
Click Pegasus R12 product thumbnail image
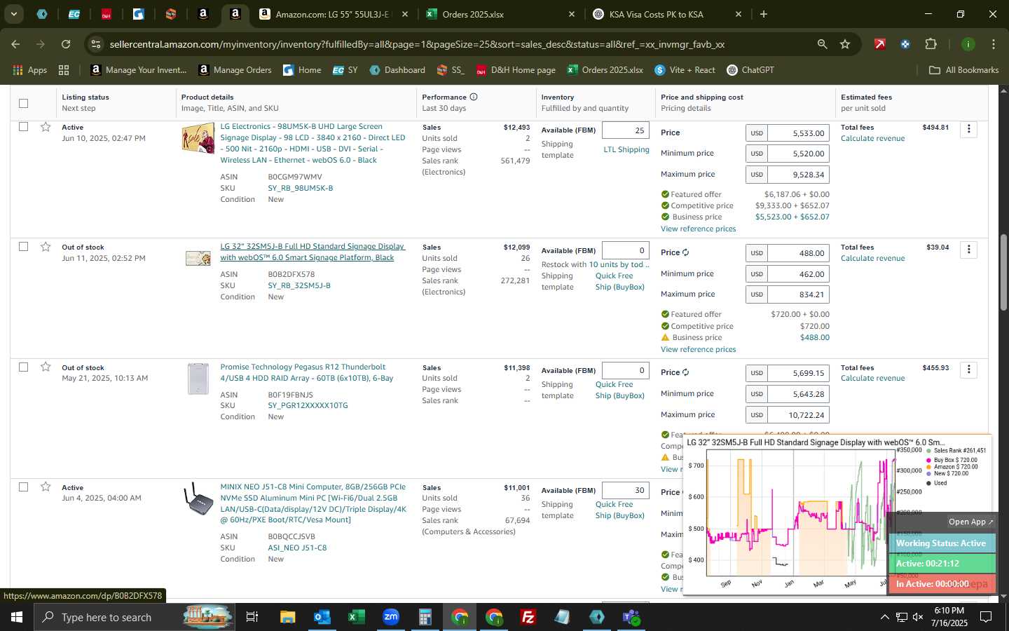(x=198, y=379)
